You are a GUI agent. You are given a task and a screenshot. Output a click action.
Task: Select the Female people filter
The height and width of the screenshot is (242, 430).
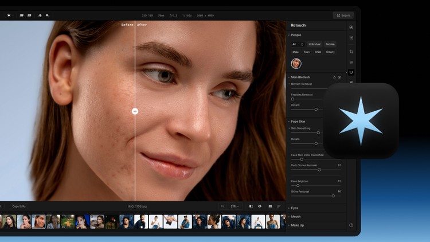(330, 44)
